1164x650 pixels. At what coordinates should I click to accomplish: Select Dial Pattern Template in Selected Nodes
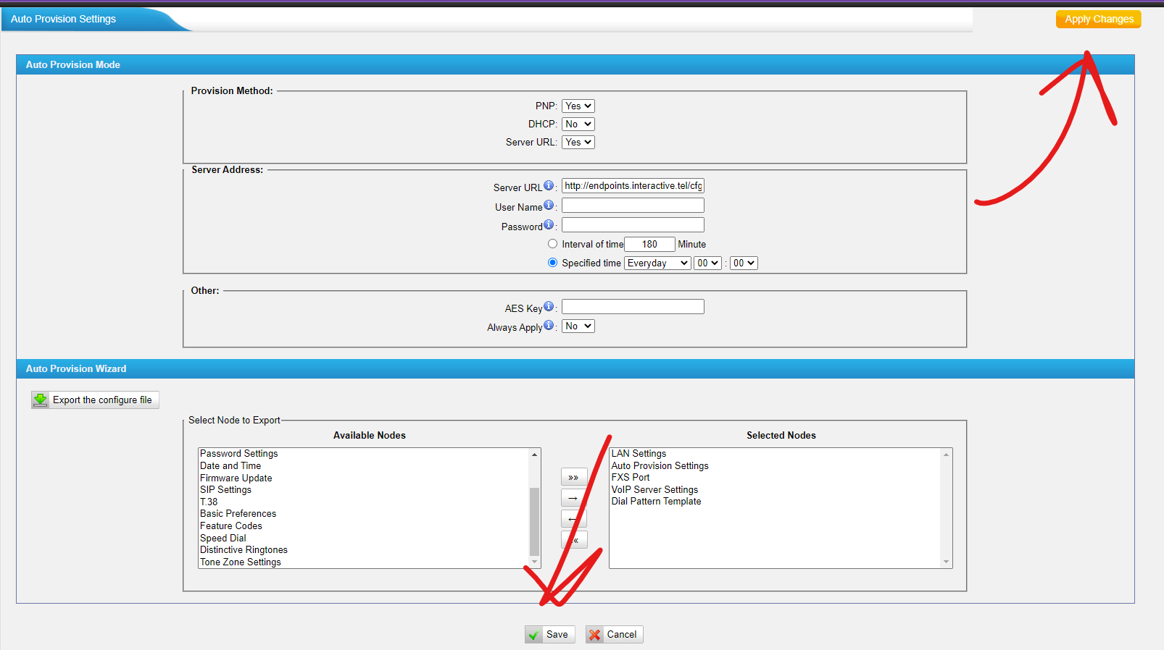pos(657,502)
